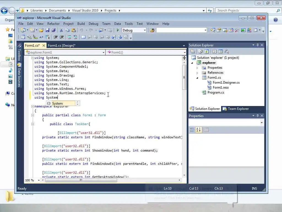The image size is (282, 212).
Task: Save Form1.cs with the floppy disk icon
Action: point(47,30)
